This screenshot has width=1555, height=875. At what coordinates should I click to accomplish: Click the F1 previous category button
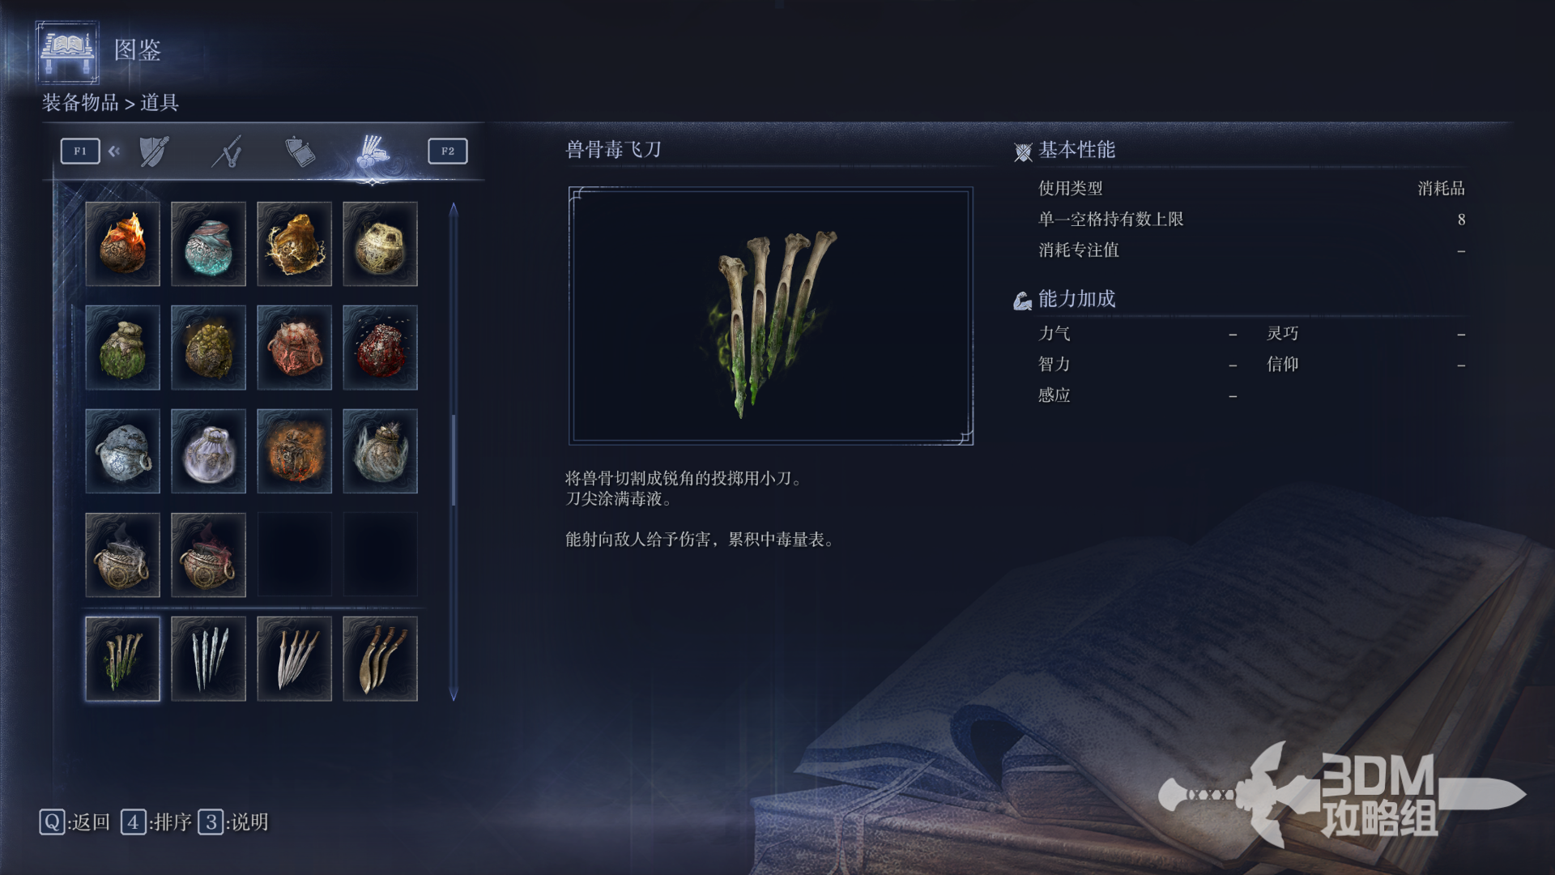pos(80,151)
